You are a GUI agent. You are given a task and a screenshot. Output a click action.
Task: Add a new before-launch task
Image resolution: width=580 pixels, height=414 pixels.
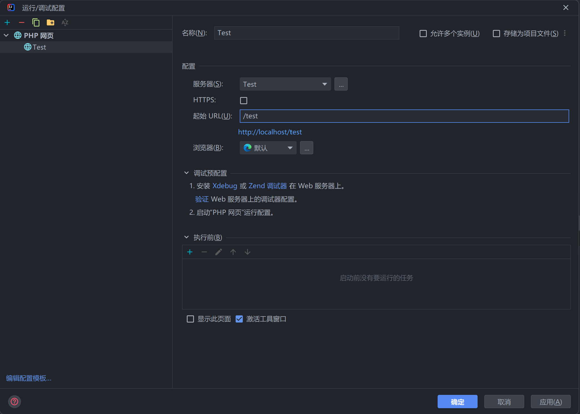pyautogui.click(x=190, y=252)
